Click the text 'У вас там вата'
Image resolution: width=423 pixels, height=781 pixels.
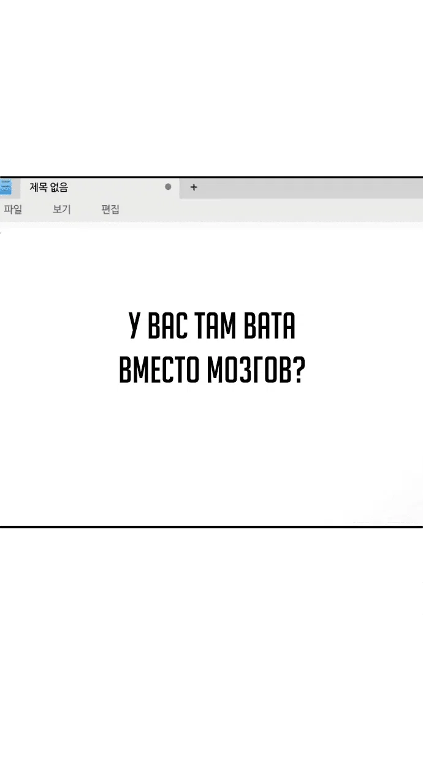click(212, 326)
